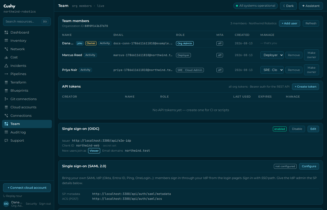Click the Sign out link
The image size is (327, 210).
45,204
